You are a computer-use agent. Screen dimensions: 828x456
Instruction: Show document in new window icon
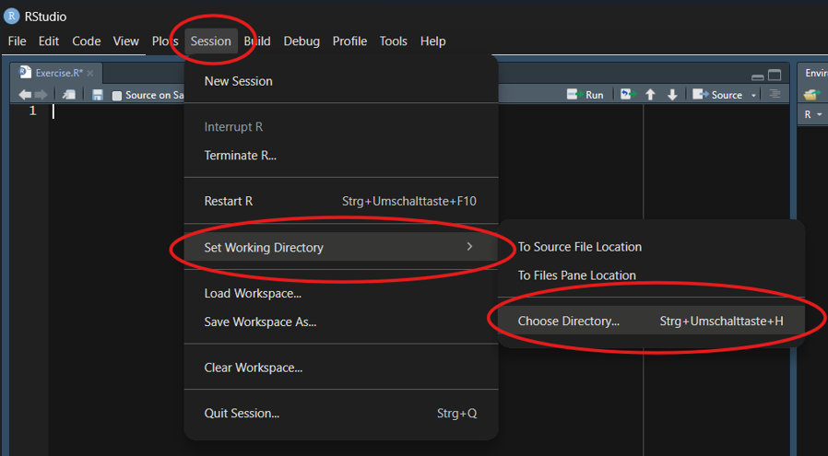pyautogui.click(x=68, y=95)
